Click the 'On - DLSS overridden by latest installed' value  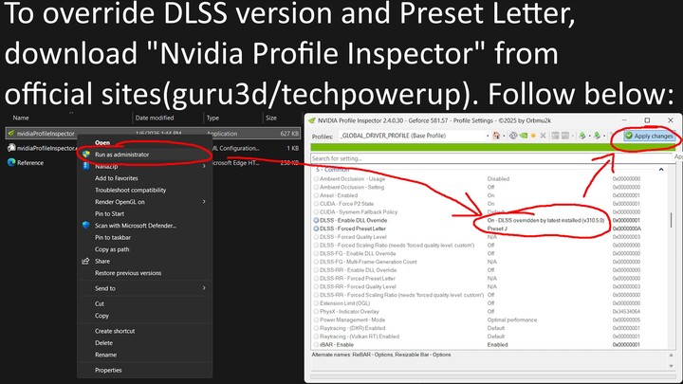tap(545, 220)
